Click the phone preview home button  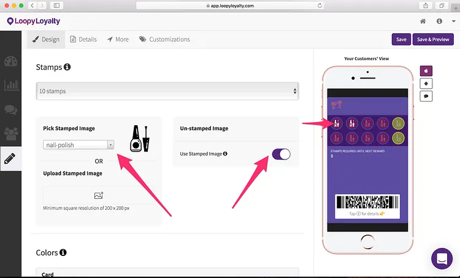coord(367,242)
